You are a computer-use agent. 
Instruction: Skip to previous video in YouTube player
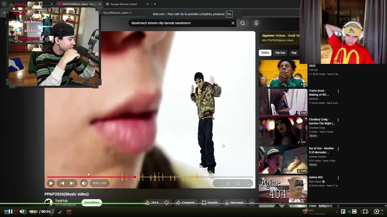click(x=62, y=183)
